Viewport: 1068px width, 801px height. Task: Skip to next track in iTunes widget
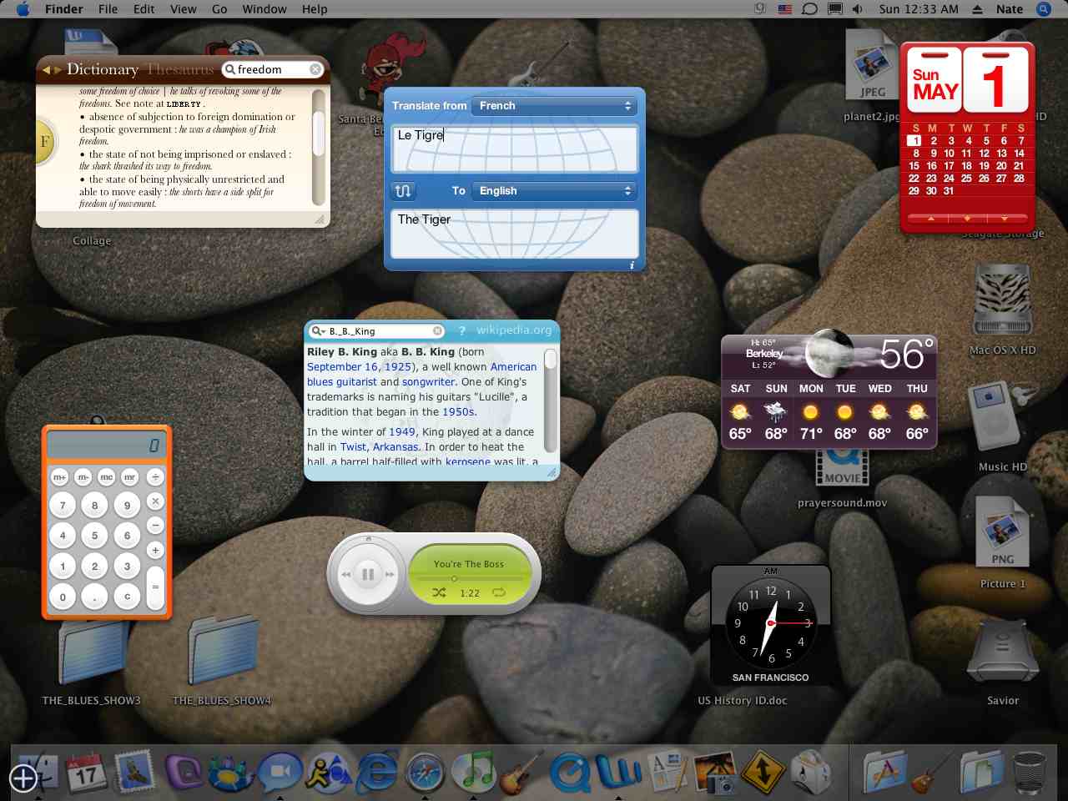pyautogui.click(x=390, y=574)
